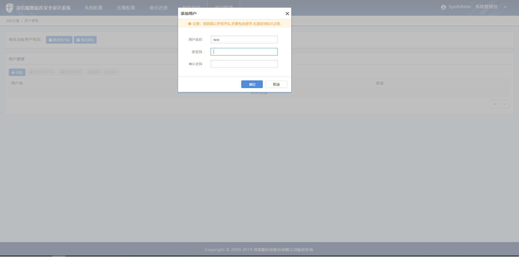The height and width of the screenshot is (257, 519).
Task: Click 修改用户名 lock button
Action: [x=59, y=40]
